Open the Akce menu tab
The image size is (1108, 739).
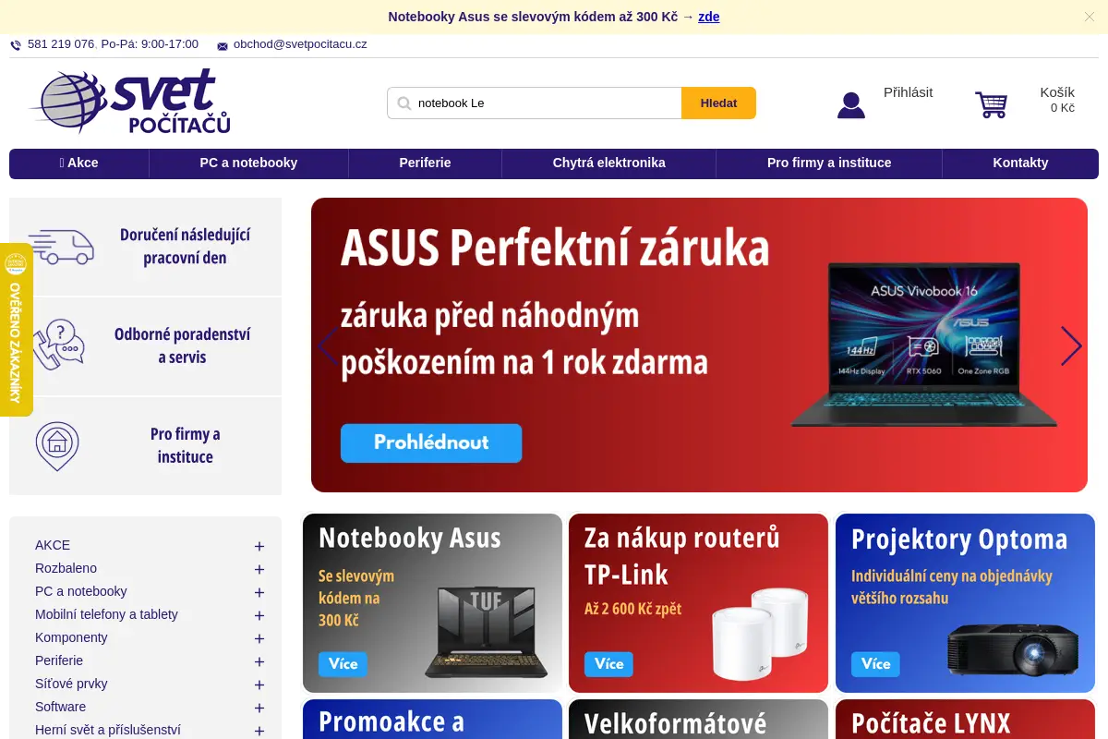(x=79, y=163)
